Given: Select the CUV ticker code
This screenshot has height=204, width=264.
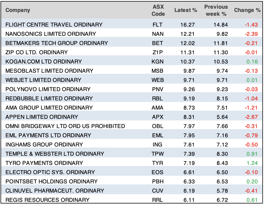Looking at the screenshot, I should pos(158,191).
